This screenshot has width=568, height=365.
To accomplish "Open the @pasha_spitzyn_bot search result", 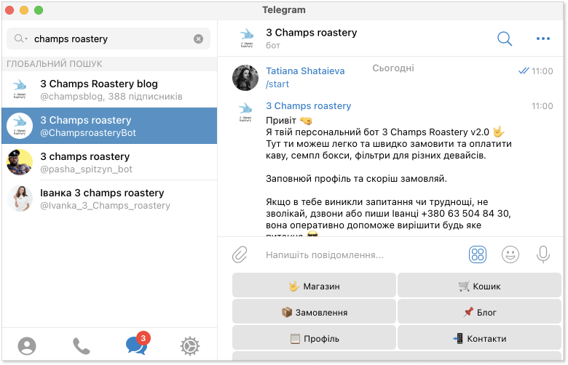I will [x=109, y=162].
